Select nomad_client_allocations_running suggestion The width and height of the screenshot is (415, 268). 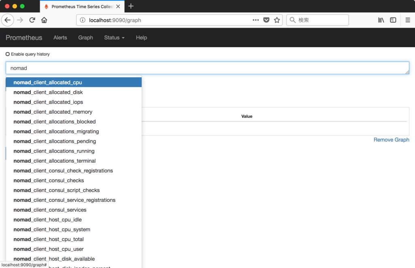[x=74, y=151]
